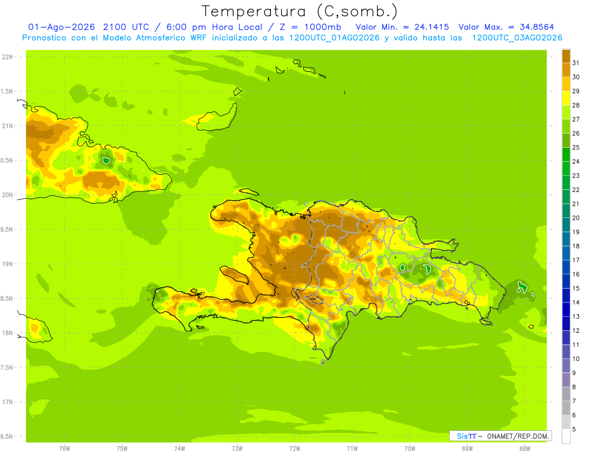Click the brown legend swatch above 31
The width and height of the screenshot is (589, 455).
coord(566,56)
